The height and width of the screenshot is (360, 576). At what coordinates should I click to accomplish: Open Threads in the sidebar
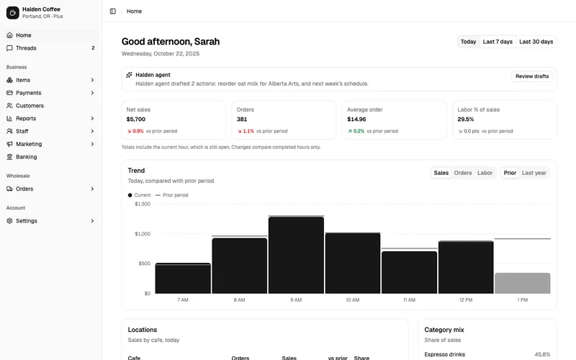click(x=51, y=48)
